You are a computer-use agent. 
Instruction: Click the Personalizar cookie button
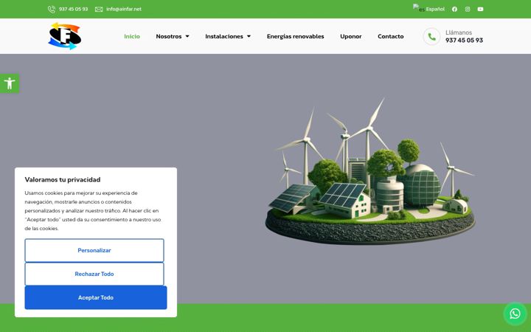[94, 250]
